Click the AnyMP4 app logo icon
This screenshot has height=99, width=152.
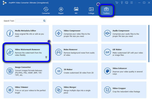[x=5, y=3]
